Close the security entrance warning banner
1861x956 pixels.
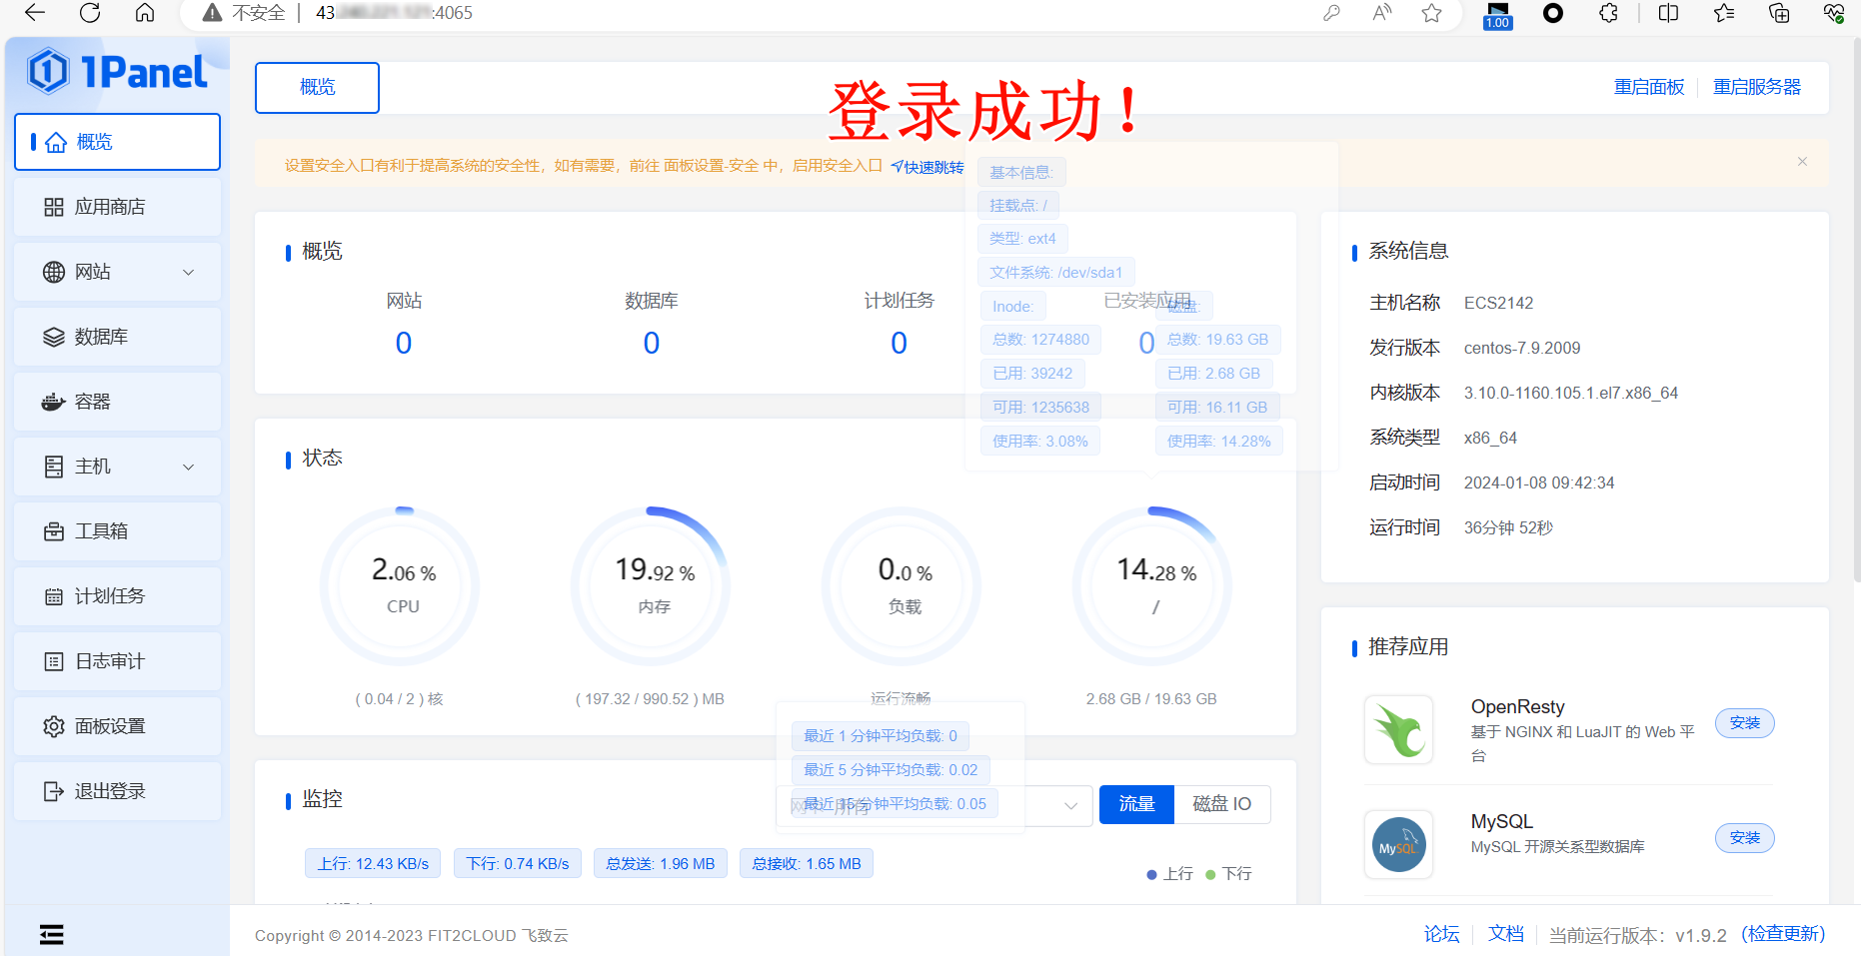[1802, 162]
